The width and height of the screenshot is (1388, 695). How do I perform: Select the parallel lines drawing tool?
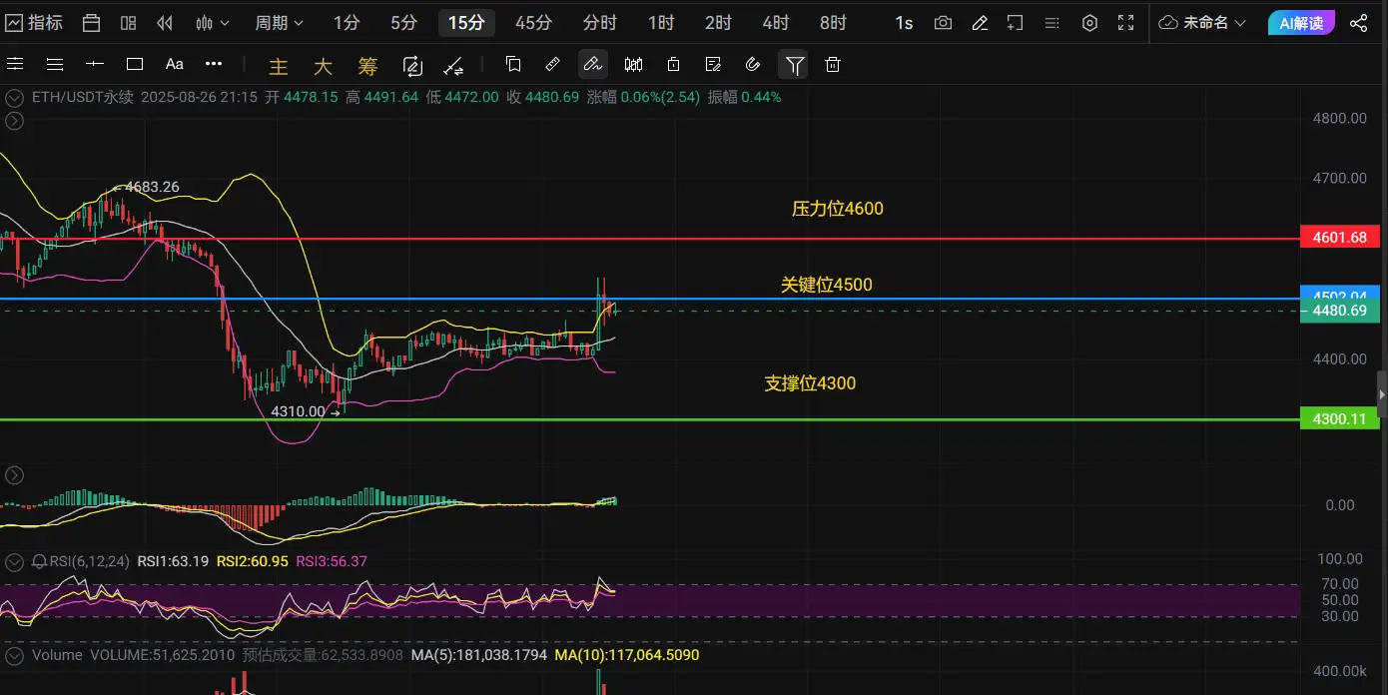[x=55, y=64]
